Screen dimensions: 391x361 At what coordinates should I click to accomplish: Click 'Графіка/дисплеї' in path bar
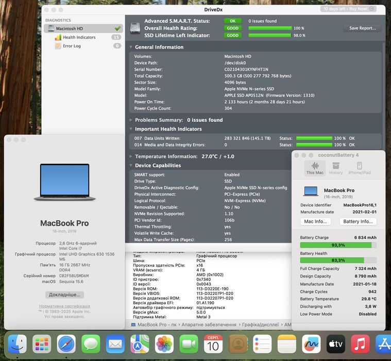click(x=260, y=324)
